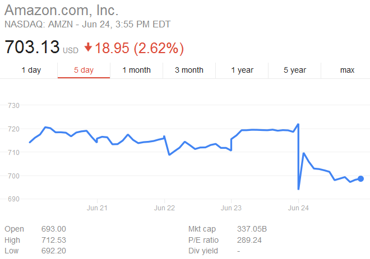The width and height of the screenshot is (370, 259).
Task: Open the 1 month chart range
Action: [136, 70]
